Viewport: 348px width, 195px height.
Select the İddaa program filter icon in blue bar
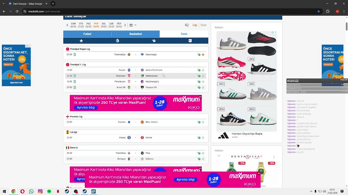[154, 41]
